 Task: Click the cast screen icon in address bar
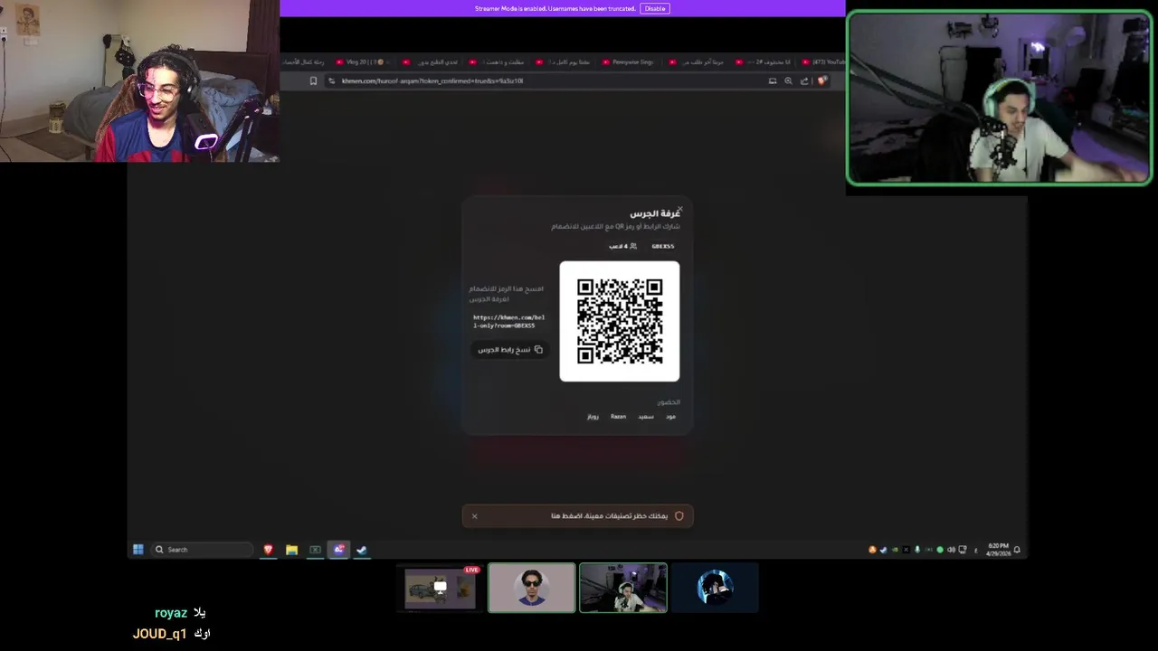[x=773, y=81]
